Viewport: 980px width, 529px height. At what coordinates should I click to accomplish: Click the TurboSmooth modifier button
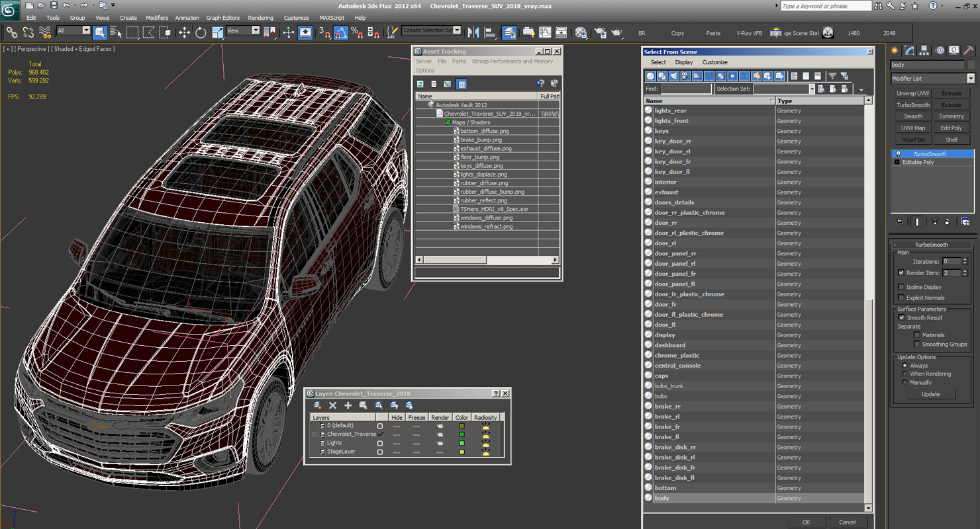[913, 105]
